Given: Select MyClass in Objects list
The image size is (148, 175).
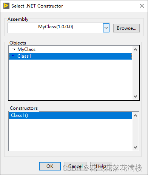Looking at the screenshot, I should [x=26, y=49].
